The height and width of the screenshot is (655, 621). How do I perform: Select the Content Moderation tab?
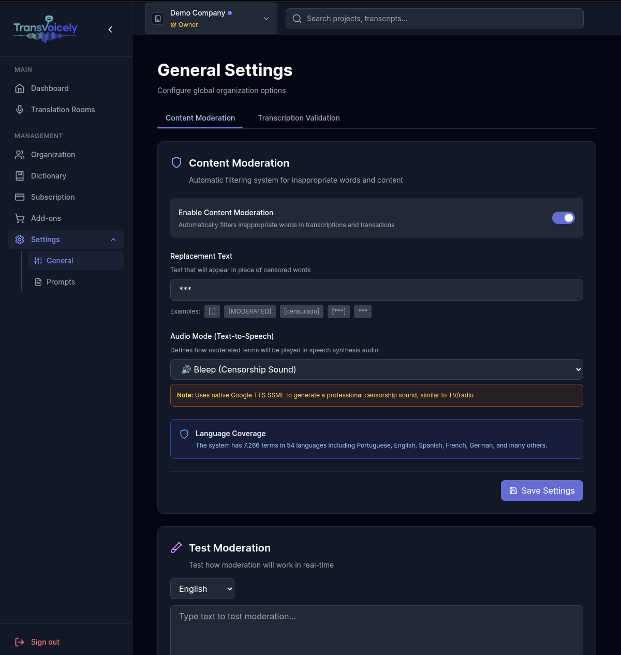(x=200, y=118)
